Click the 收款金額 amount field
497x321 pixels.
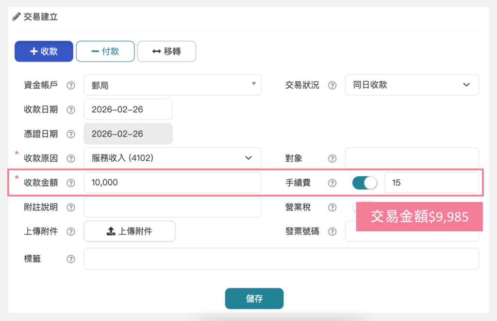[172, 183]
